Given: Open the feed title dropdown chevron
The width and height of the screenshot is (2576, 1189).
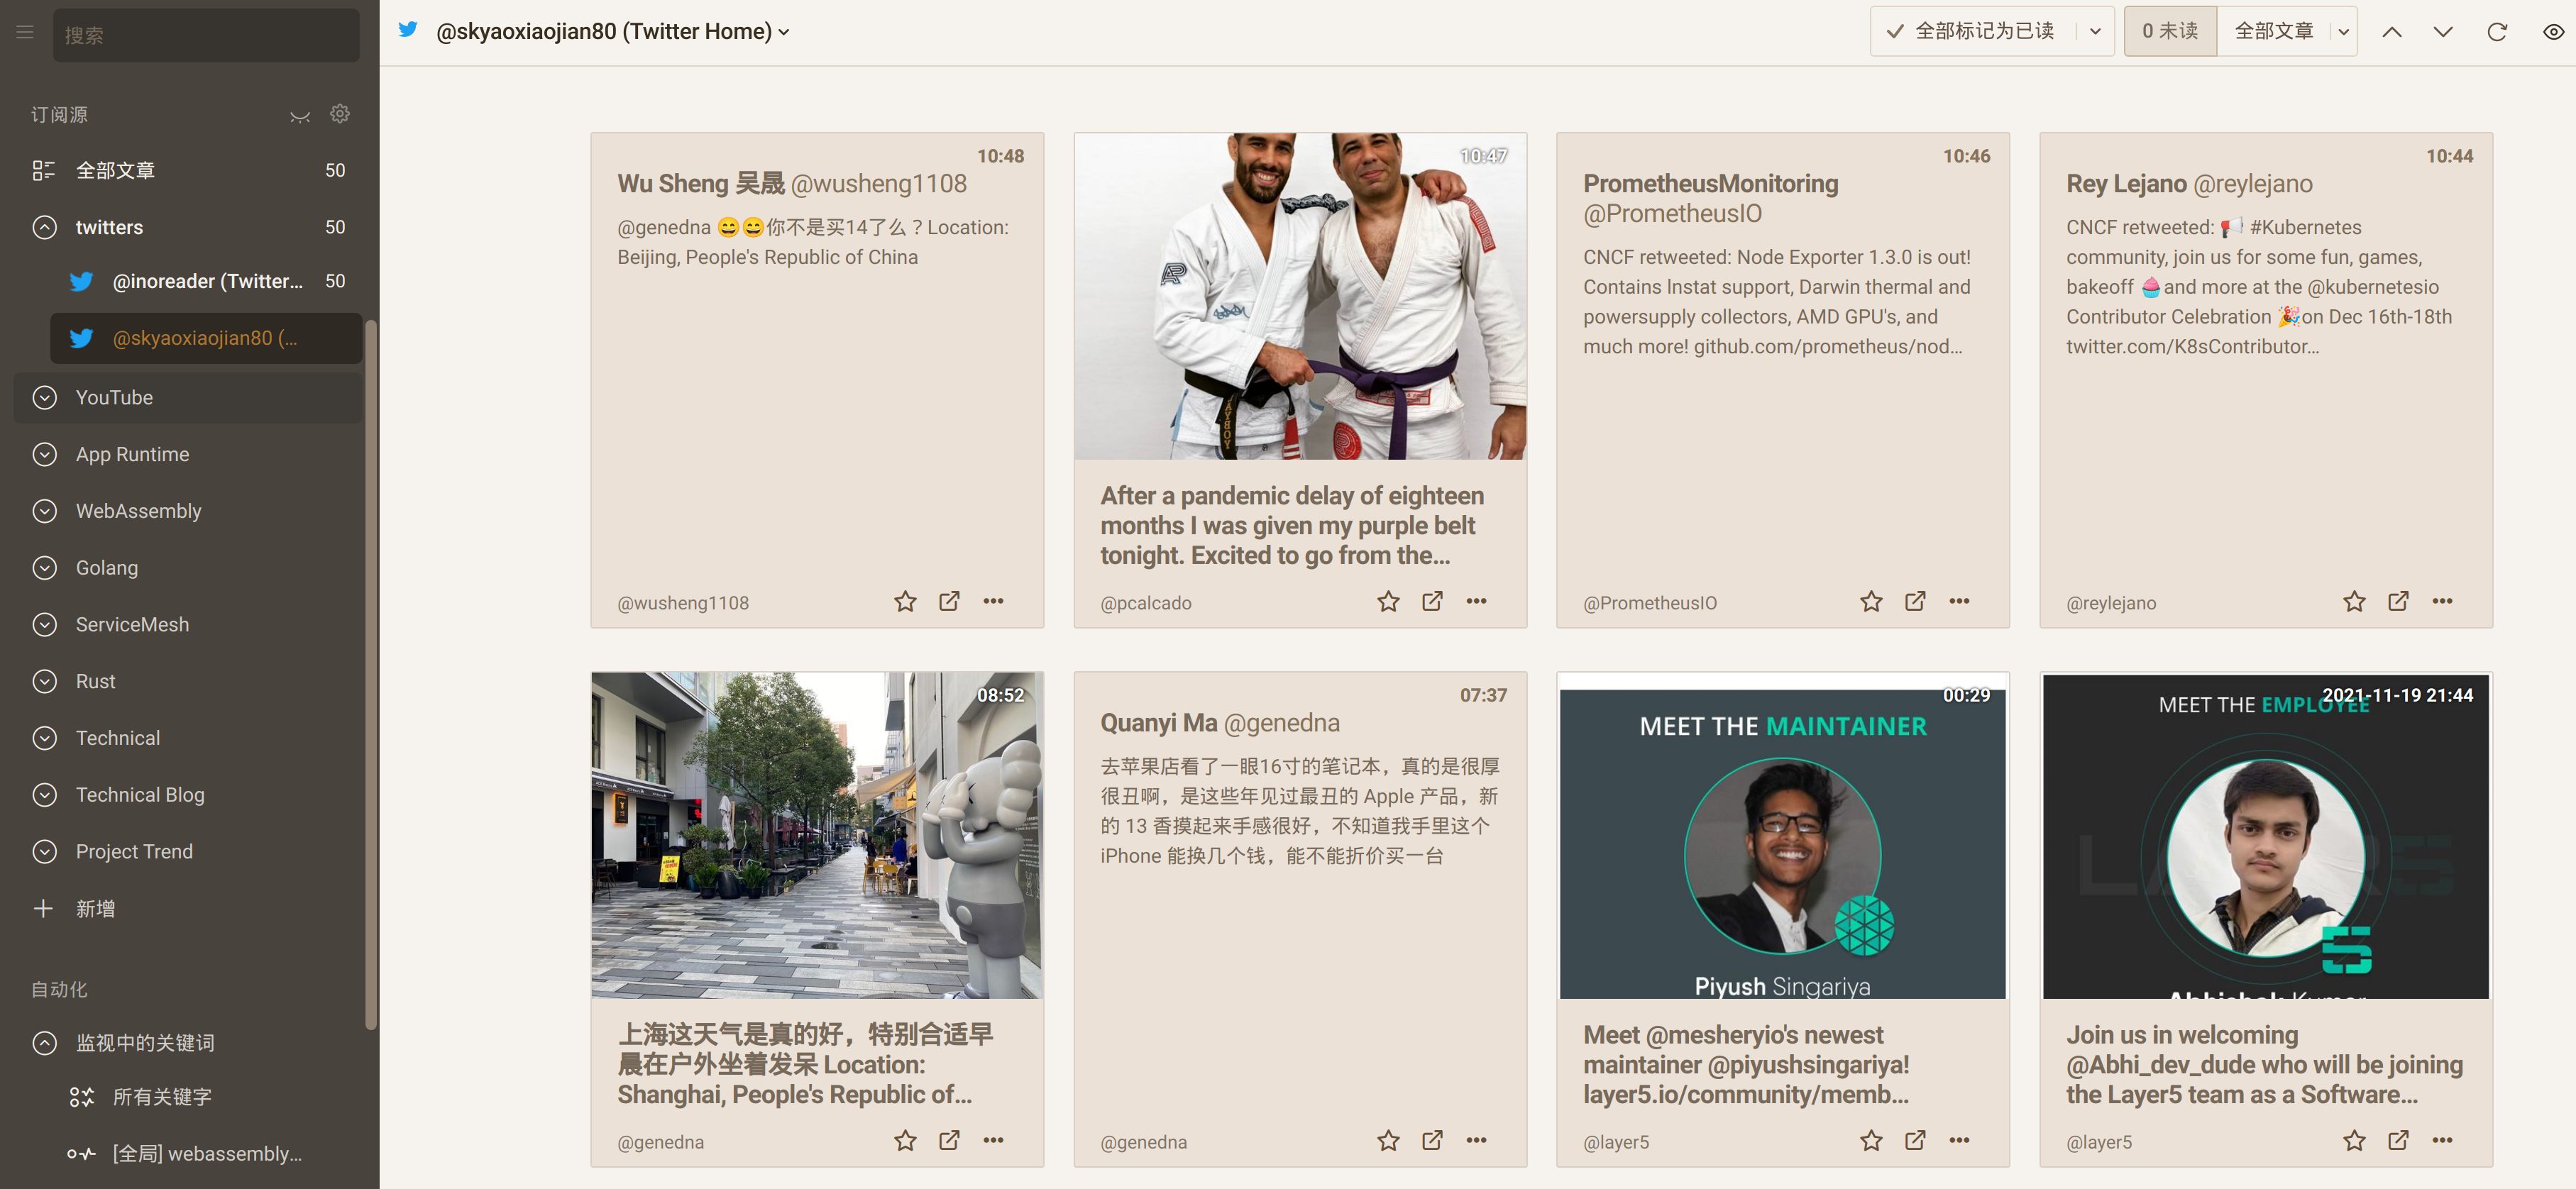Looking at the screenshot, I should [784, 32].
